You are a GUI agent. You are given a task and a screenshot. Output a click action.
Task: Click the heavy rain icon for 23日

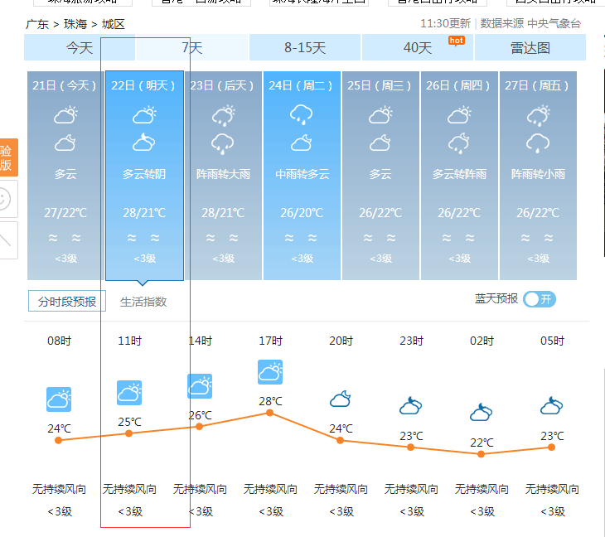tap(223, 144)
